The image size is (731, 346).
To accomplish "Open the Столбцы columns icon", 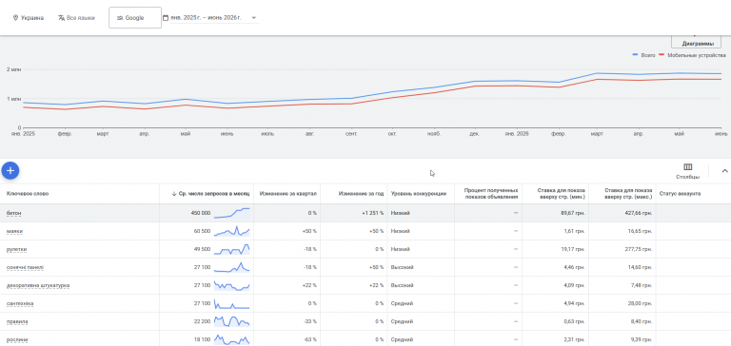I will pos(687,167).
